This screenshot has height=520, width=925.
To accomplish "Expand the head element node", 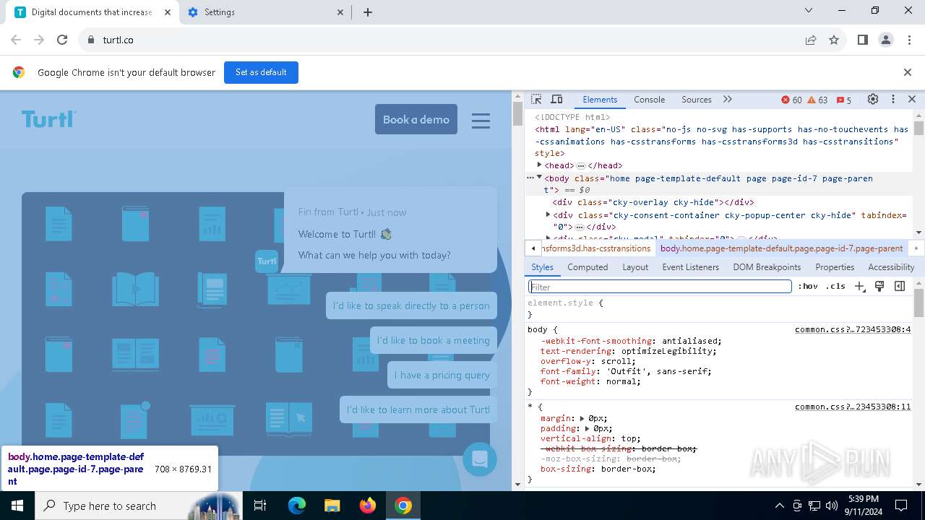I will (x=539, y=165).
